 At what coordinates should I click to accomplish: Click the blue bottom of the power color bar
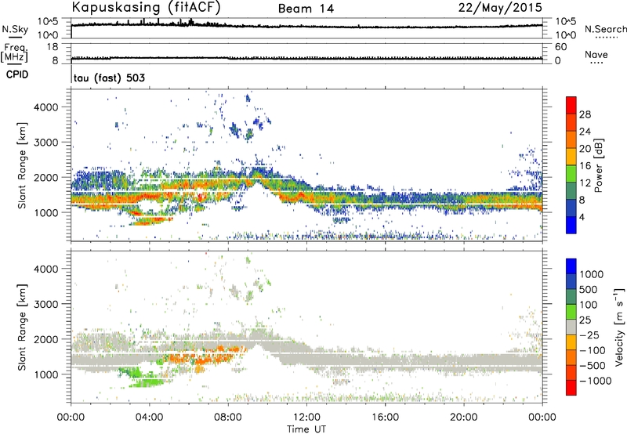[x=571, y=225]
